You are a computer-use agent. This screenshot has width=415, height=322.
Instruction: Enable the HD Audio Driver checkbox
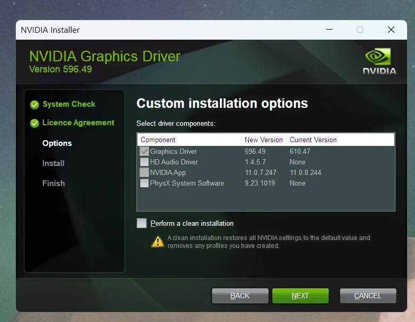(144, 162)
